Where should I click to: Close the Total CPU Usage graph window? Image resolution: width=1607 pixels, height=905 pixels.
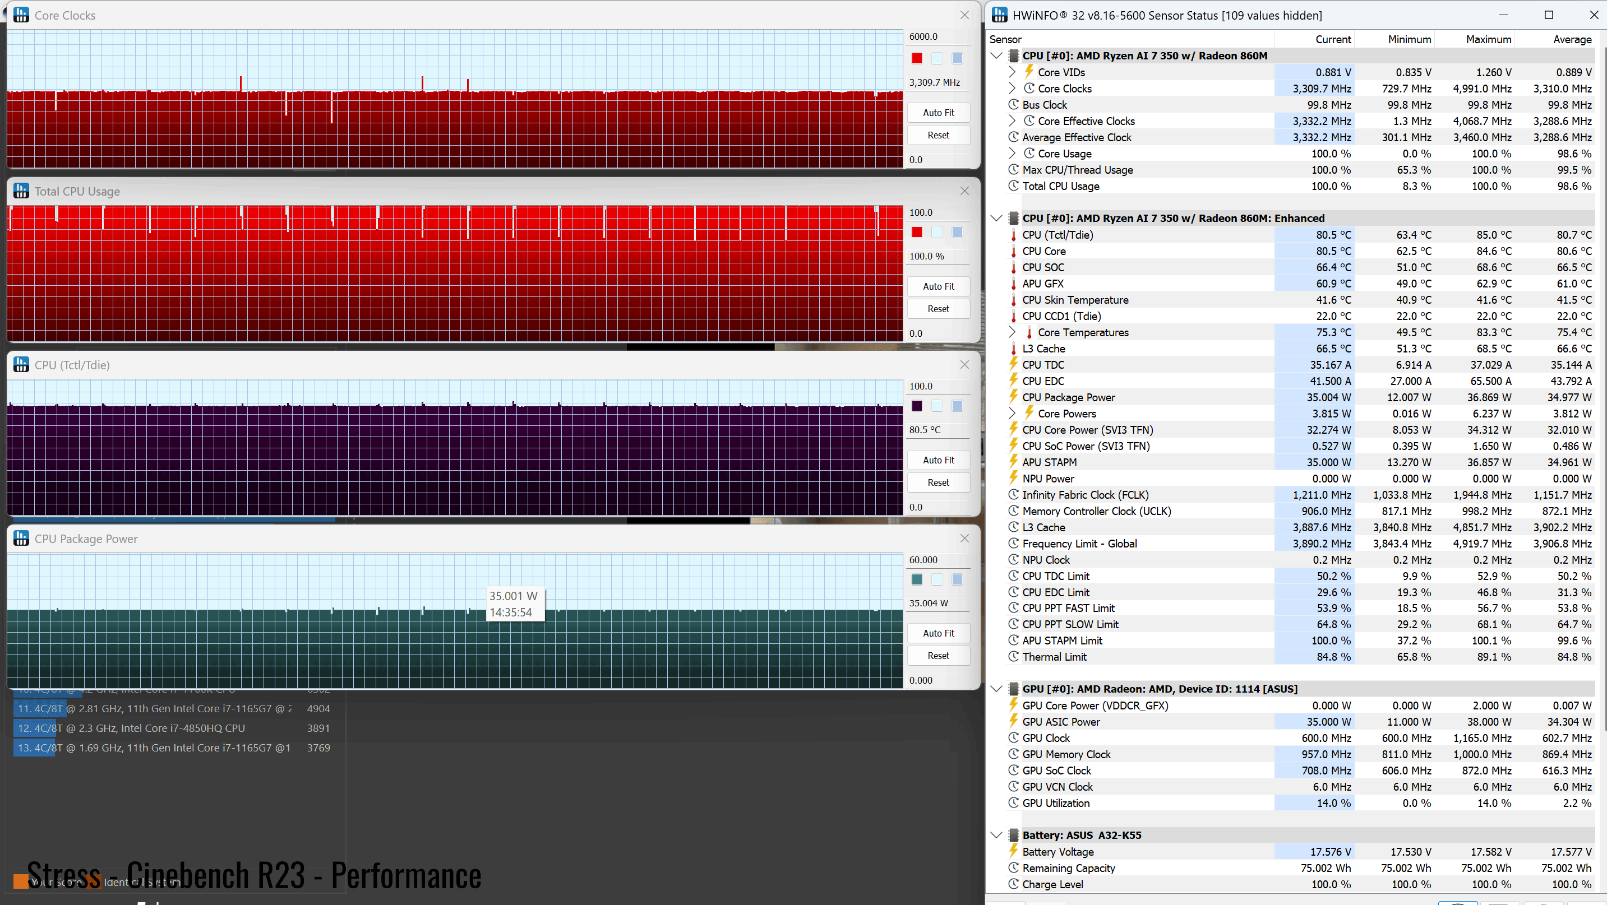pyautogui.click(x=964, y=191)
